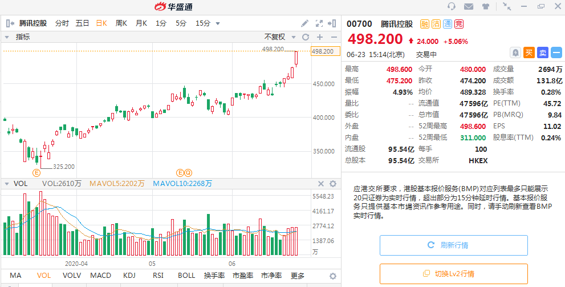Click the April E event marker
This screenshot has height=287, width=565.
(36, 172)
